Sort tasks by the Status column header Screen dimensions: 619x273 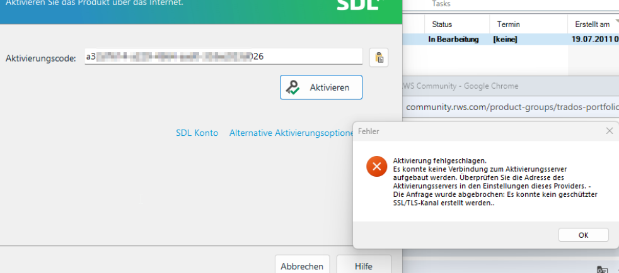tap(457, 25)
